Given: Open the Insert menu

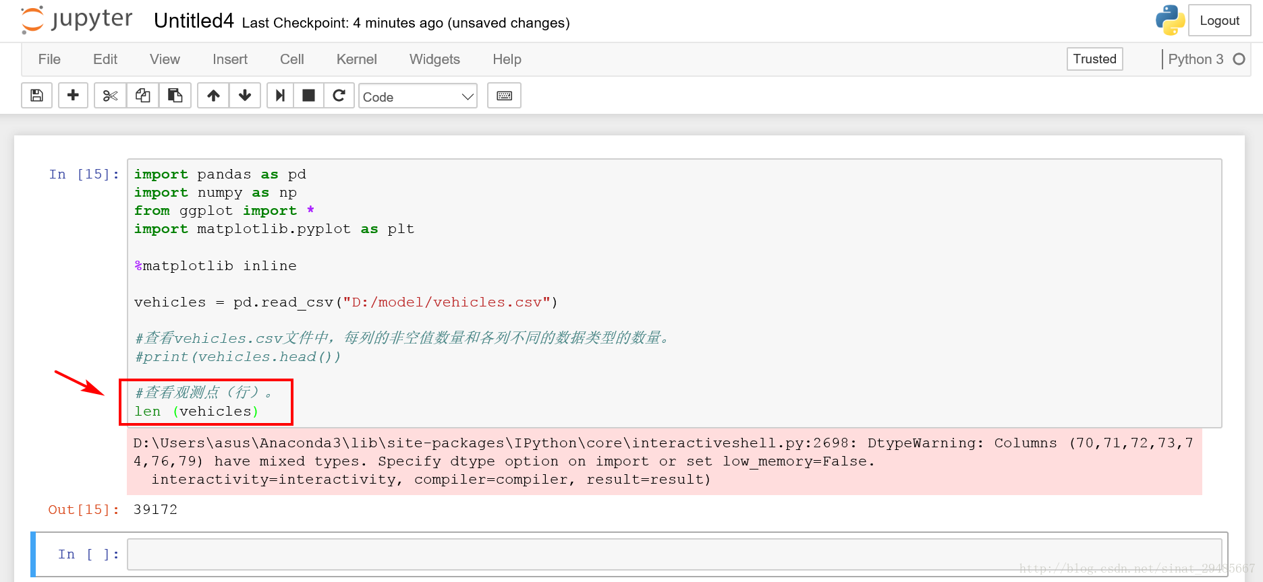Looking at the screenshot, I should (x=230, y=59).
